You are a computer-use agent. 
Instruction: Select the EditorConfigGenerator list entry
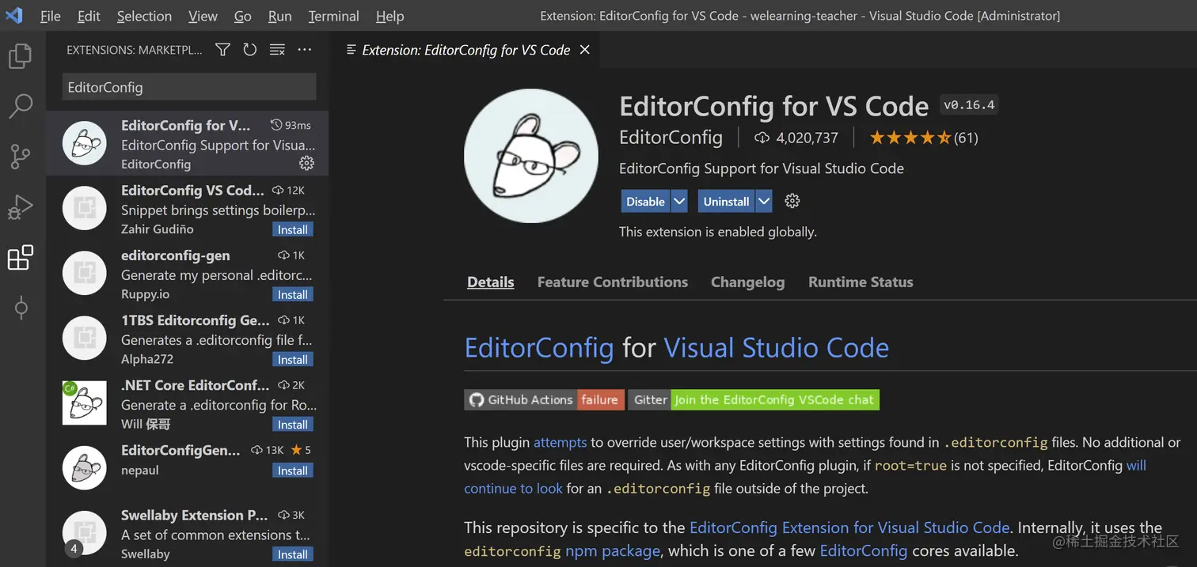point(188,467)
